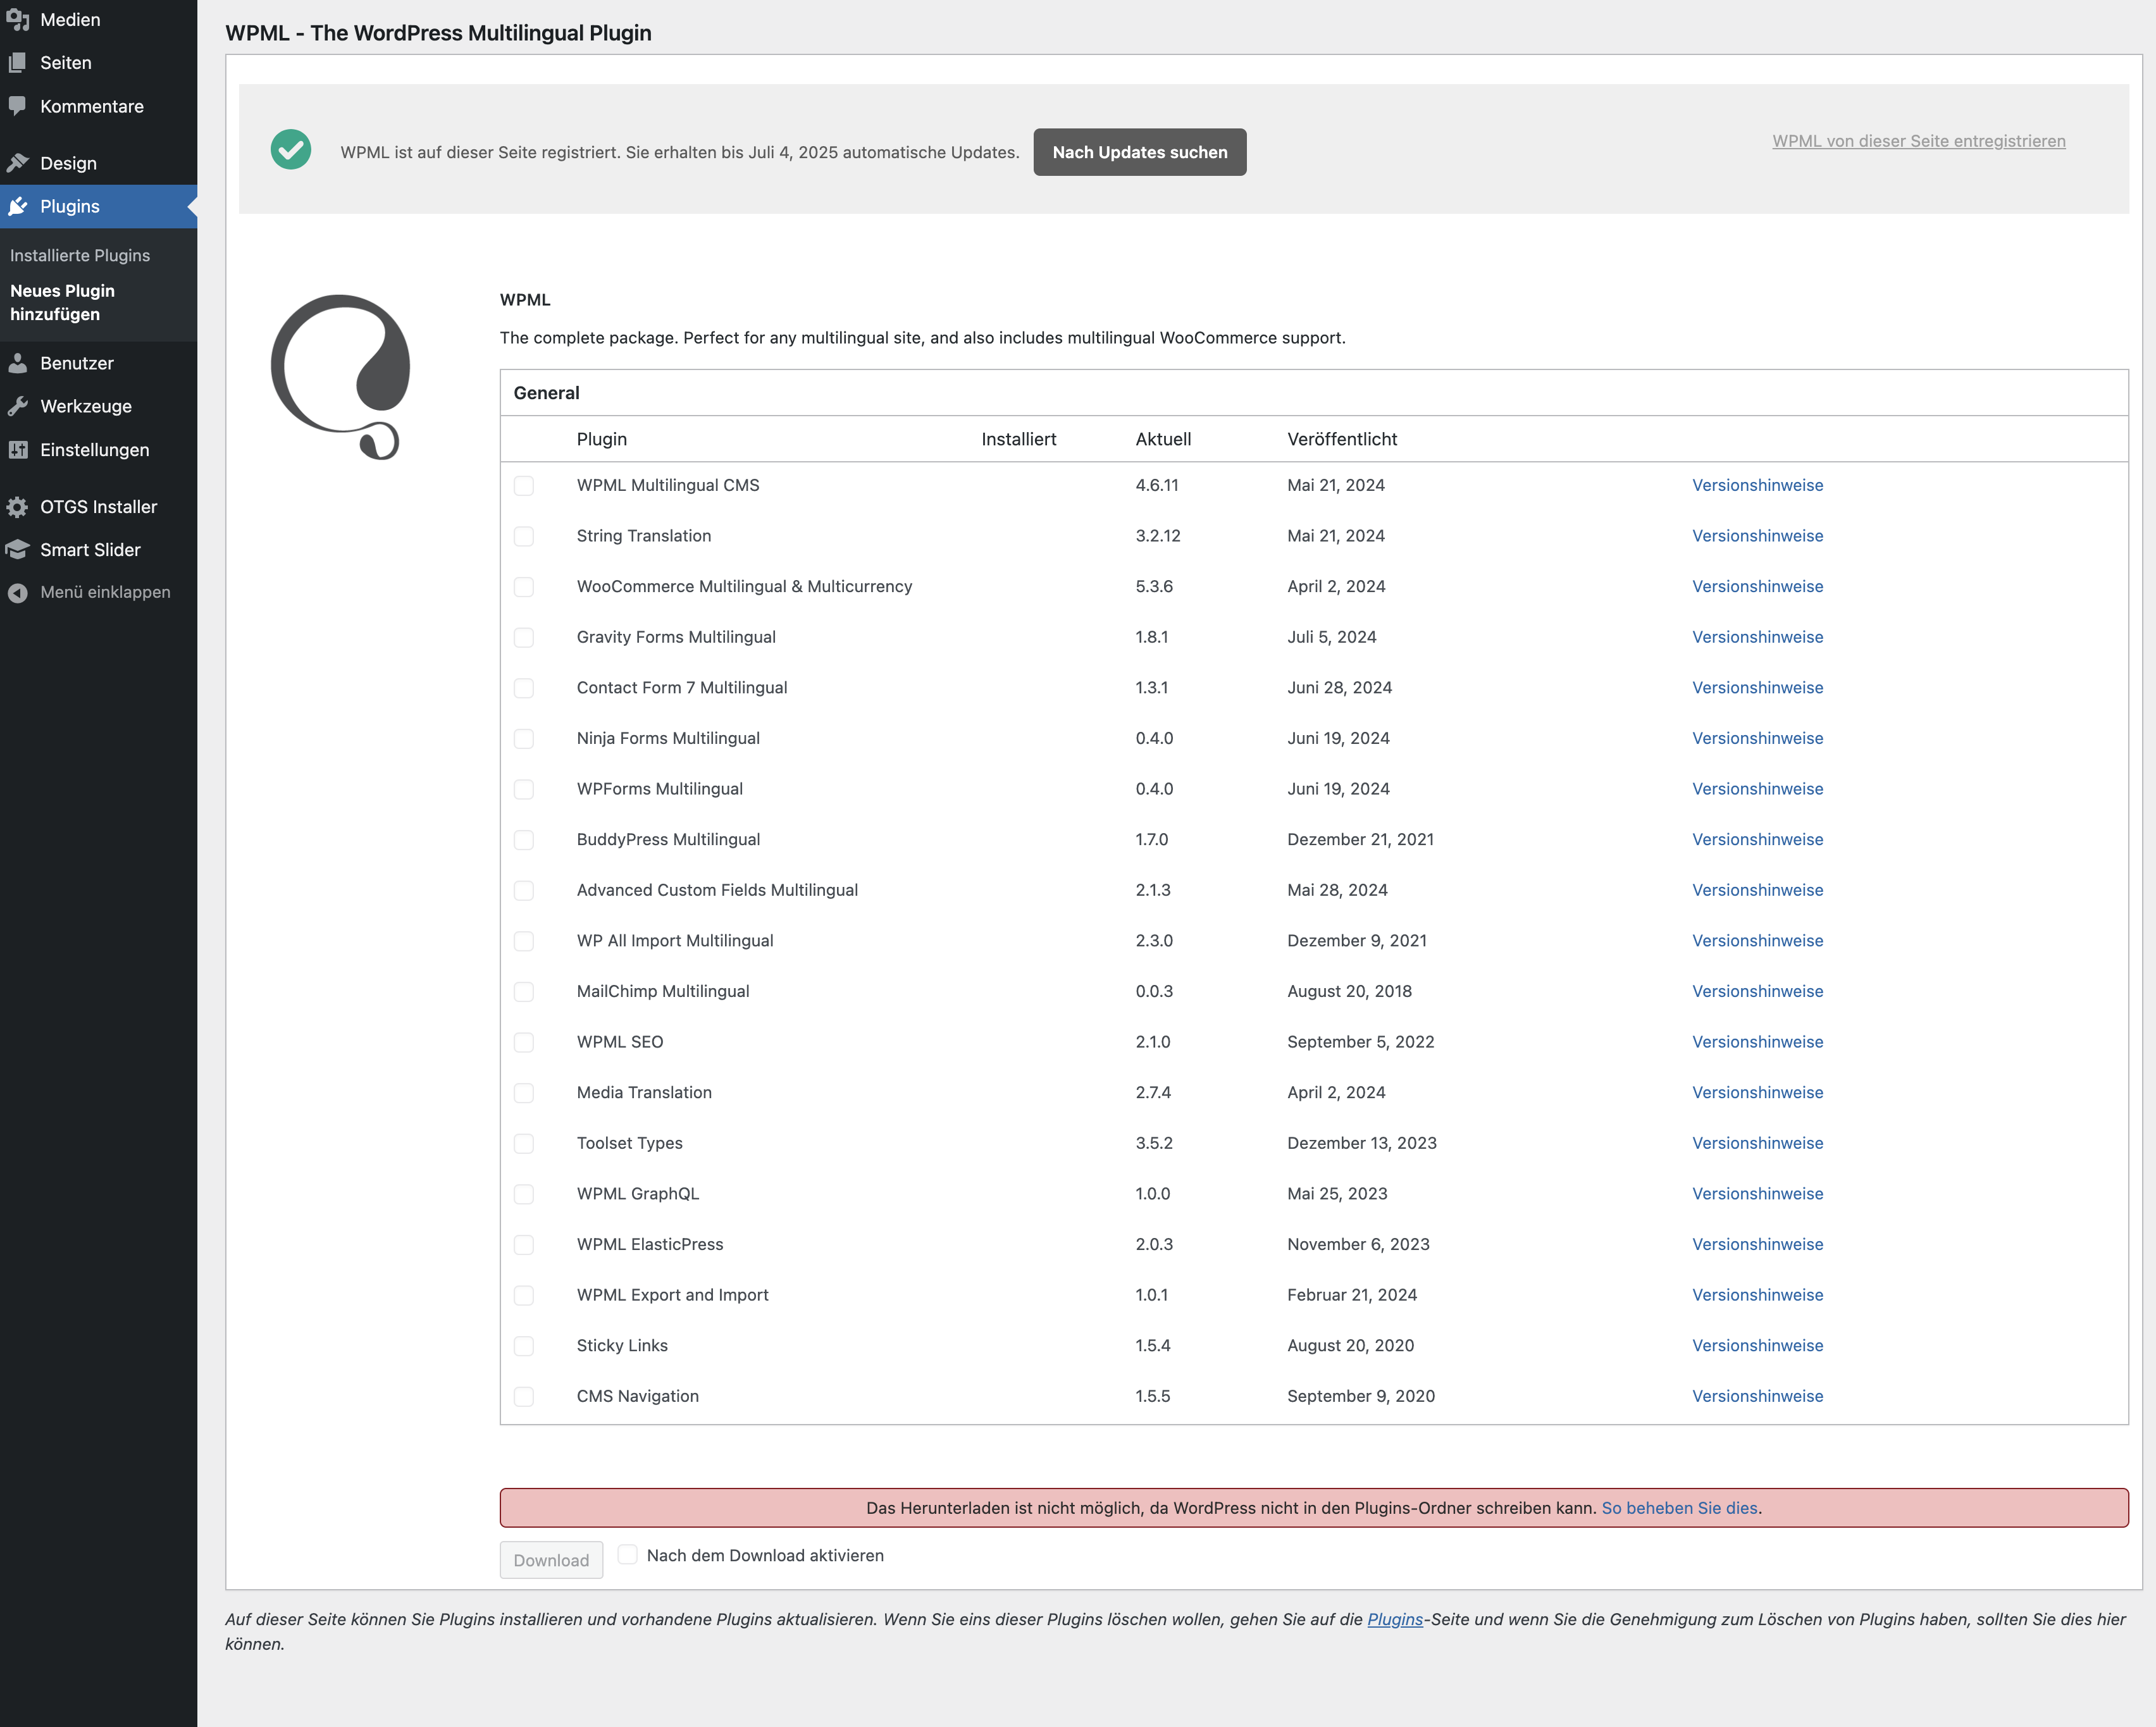This screenshot has height=1727, width=2156.
Task: Click the green registration checkmark icon
Action: click(x=291, y=150)
